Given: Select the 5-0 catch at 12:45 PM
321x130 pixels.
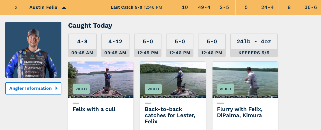Looking at the screenshot, I should tap(148, 45).
